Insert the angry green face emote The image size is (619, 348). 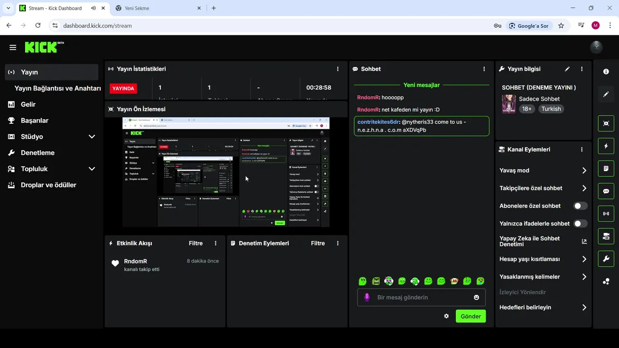pos(376,281)
